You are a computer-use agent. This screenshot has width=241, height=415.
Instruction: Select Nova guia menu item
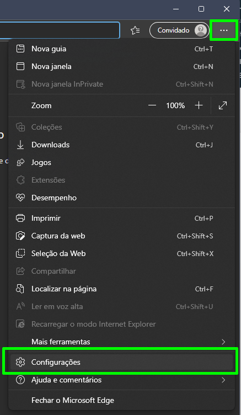pyautogui.click(x=122, y=49)
